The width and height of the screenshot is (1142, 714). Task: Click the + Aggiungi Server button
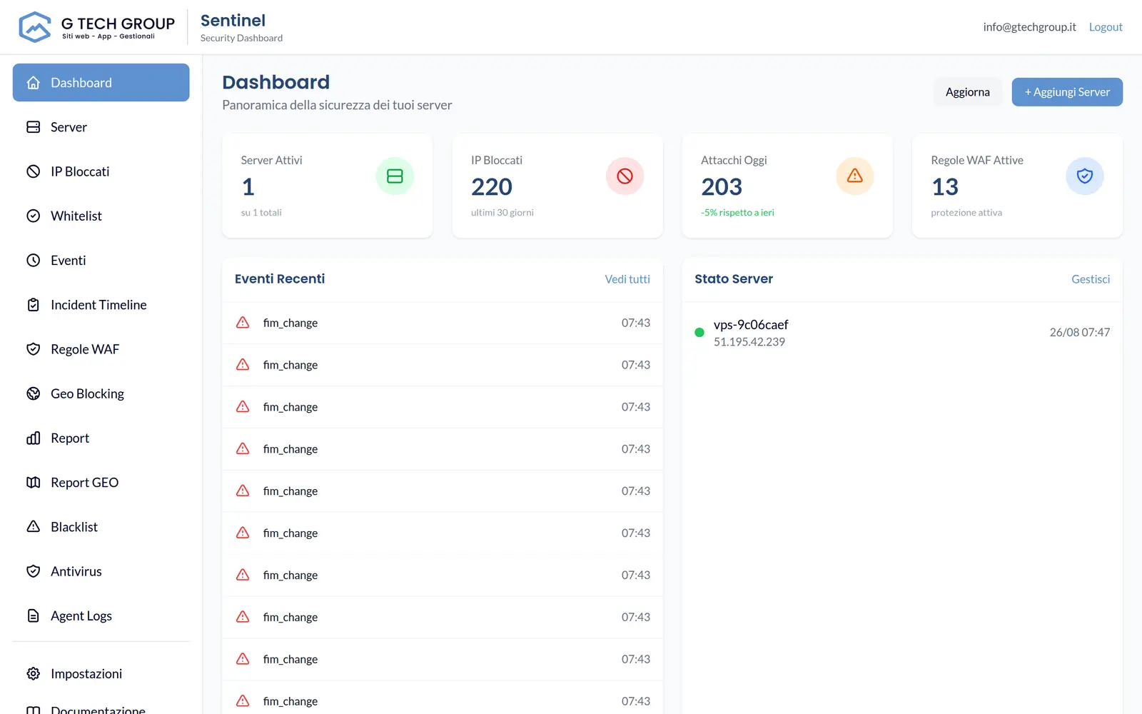point(1067,92)
